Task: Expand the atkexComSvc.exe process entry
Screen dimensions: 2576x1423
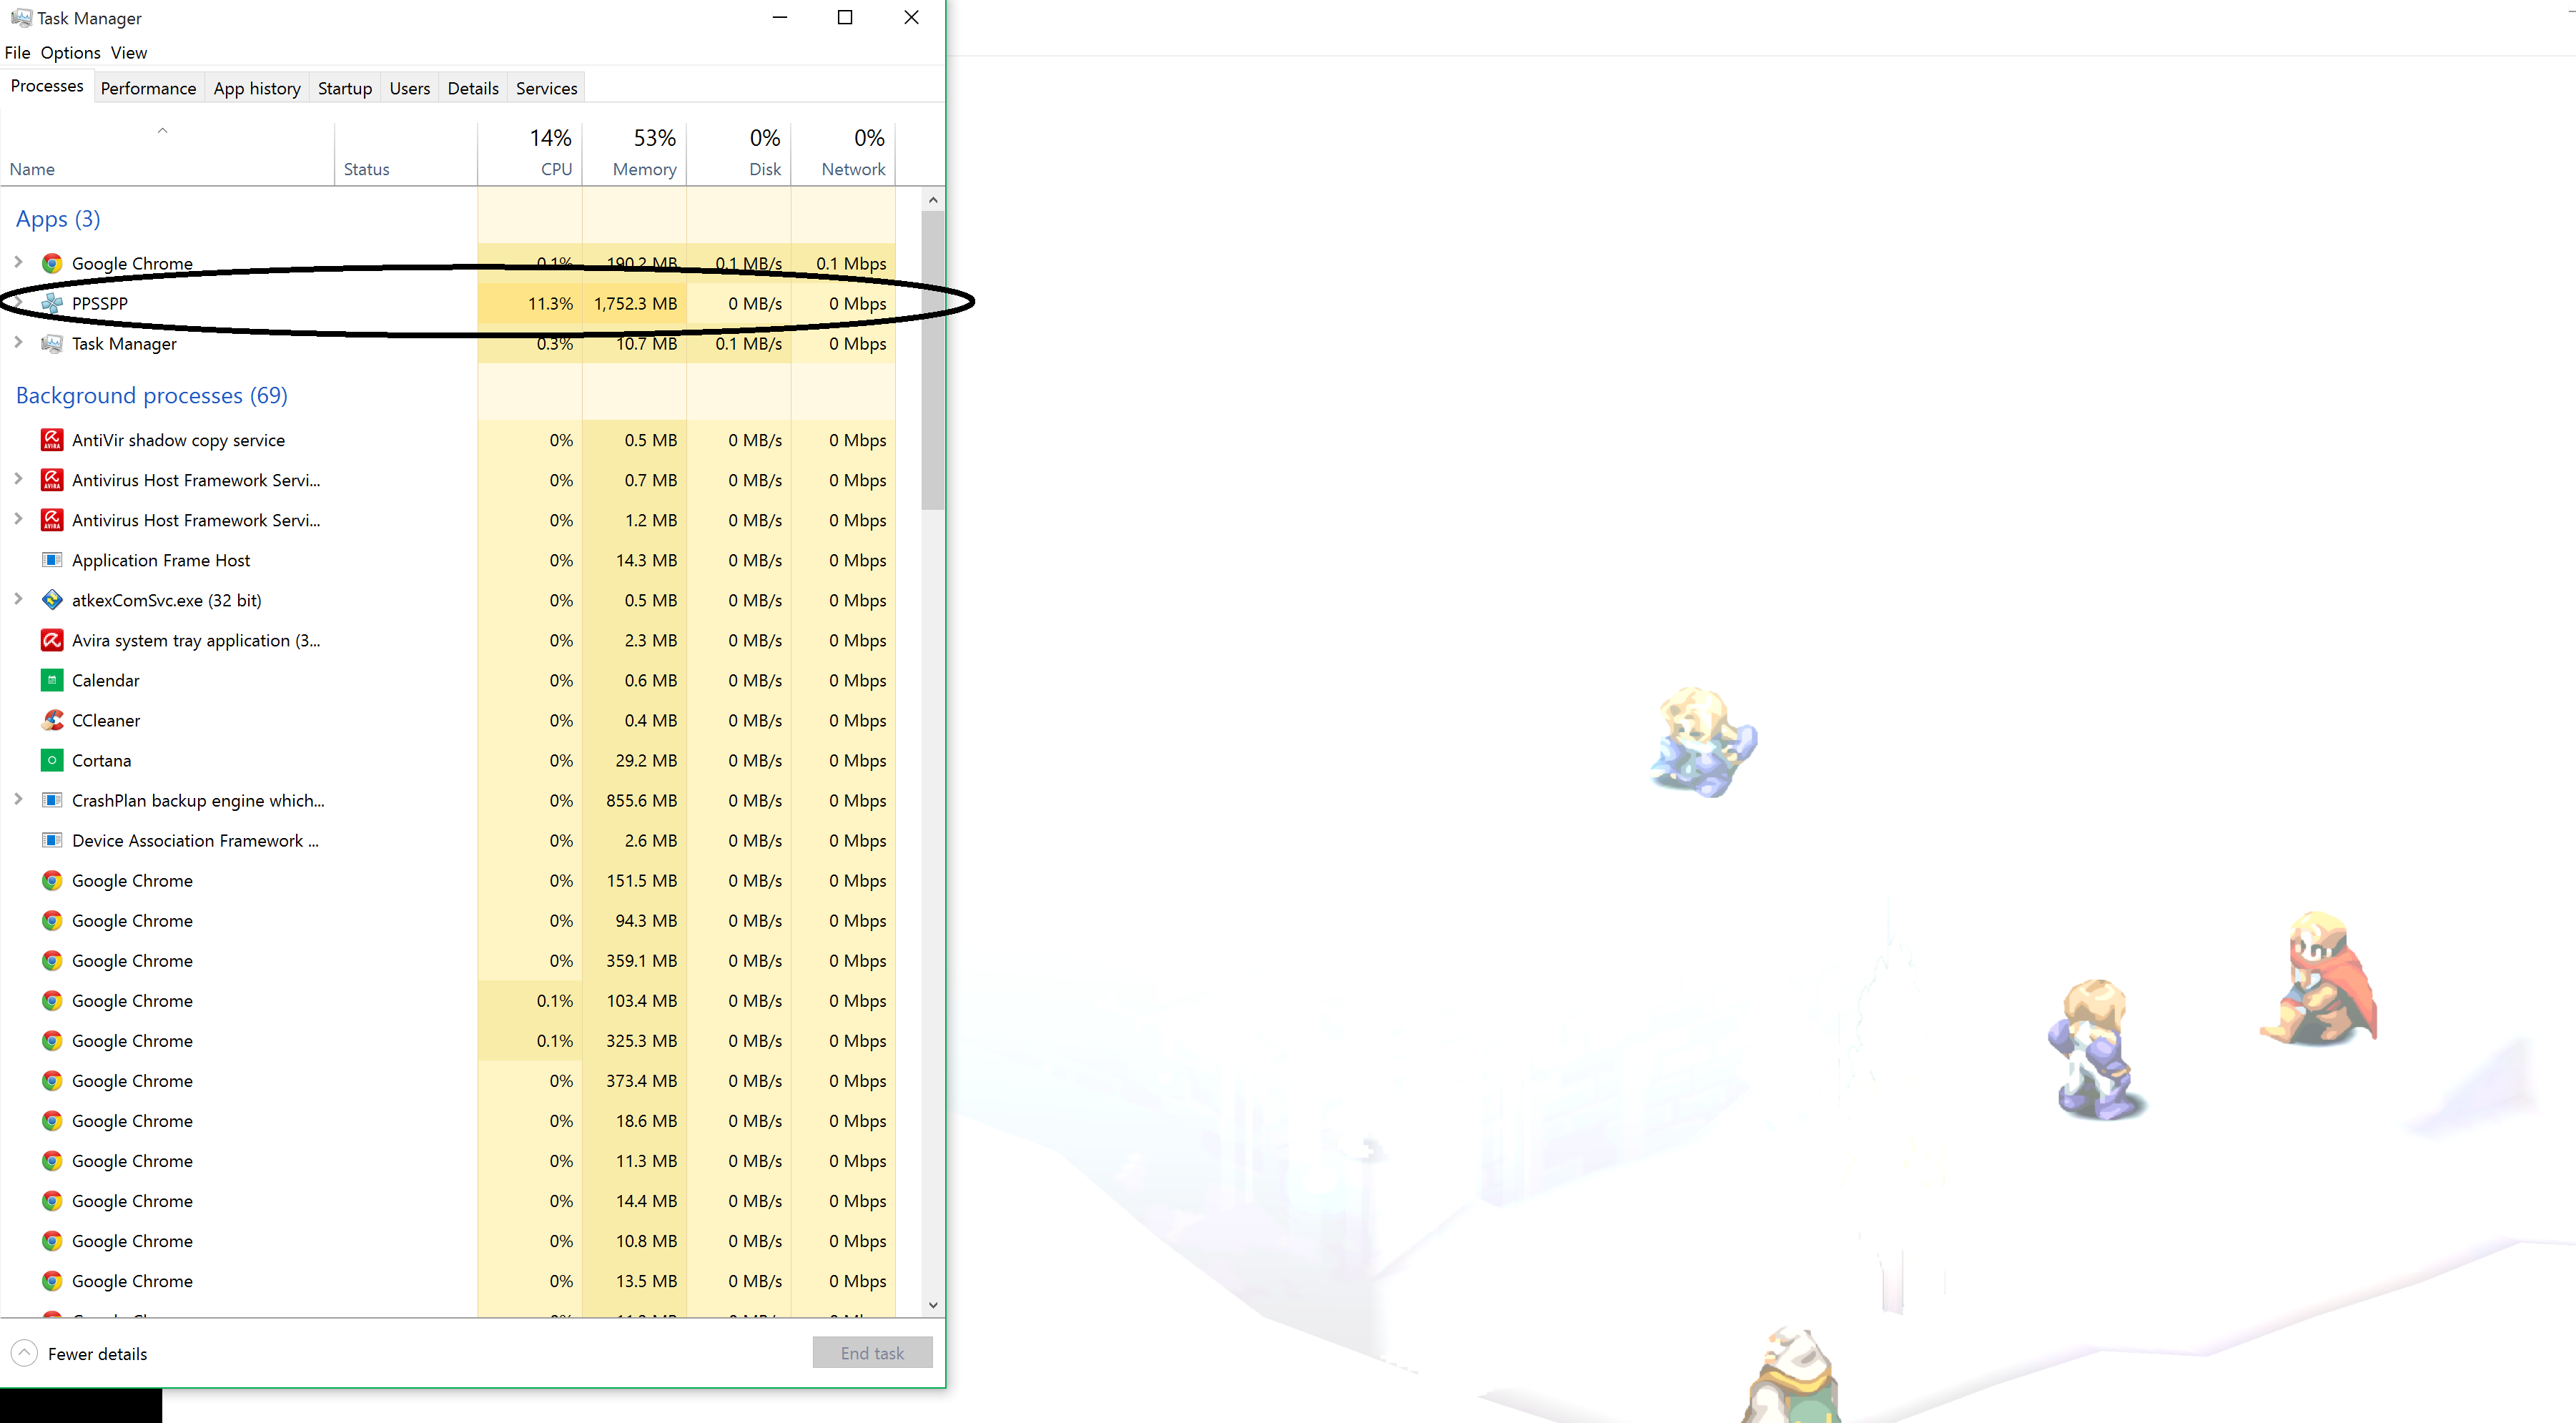Action: [18, 599]
